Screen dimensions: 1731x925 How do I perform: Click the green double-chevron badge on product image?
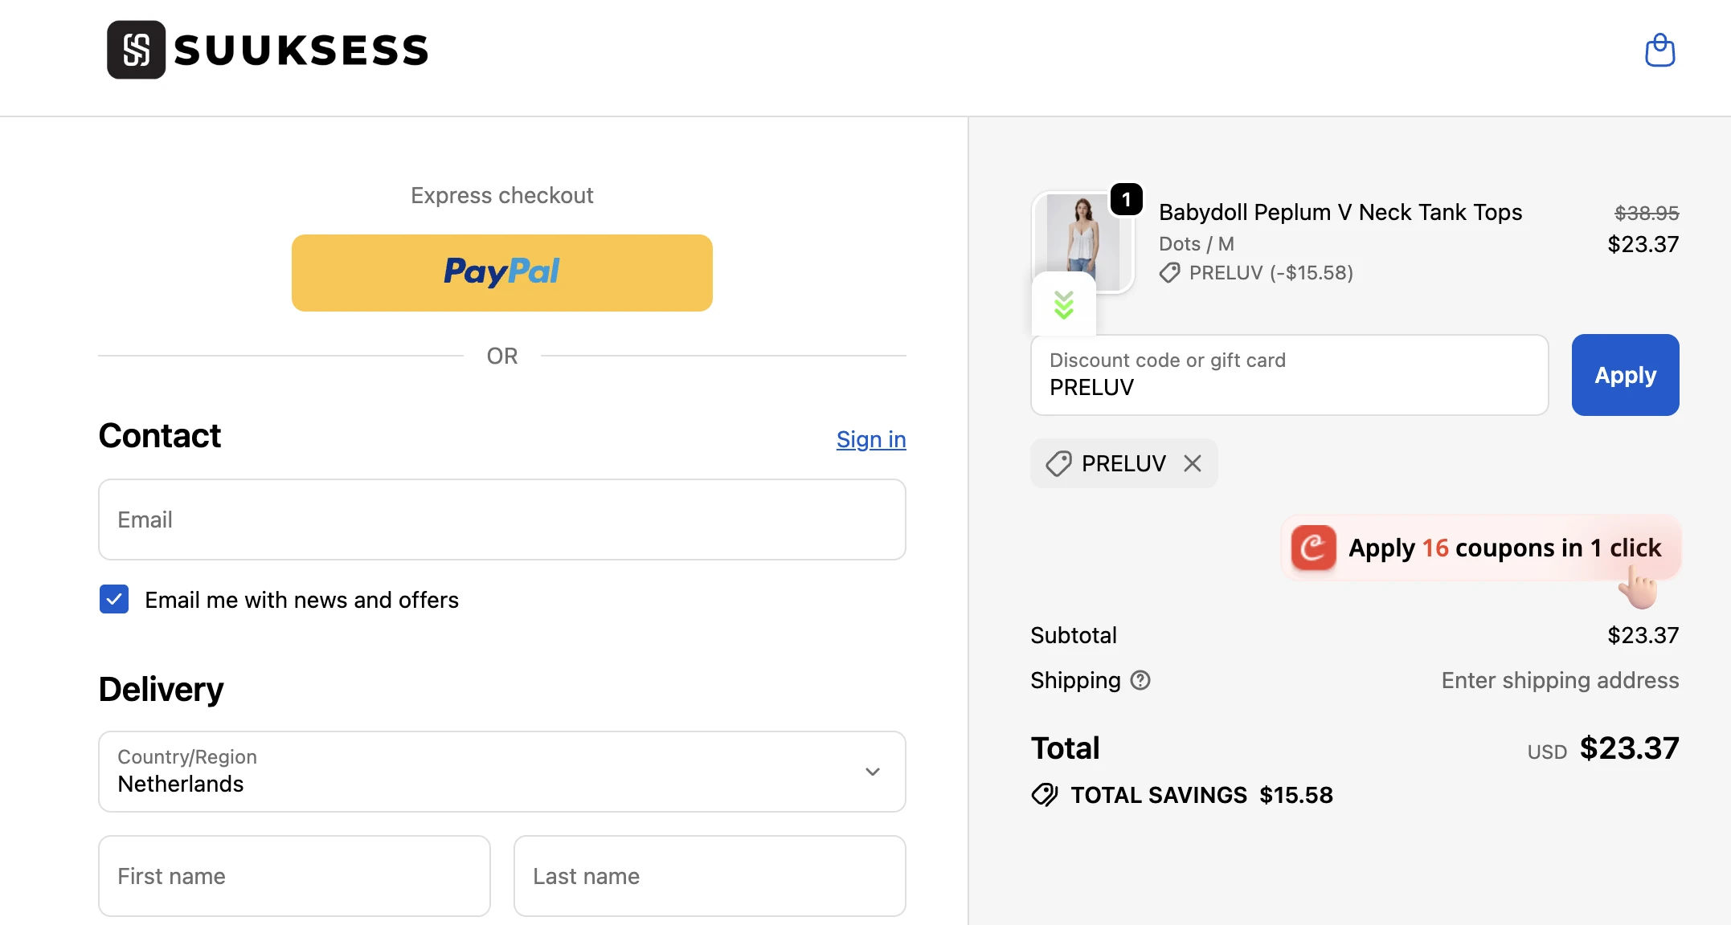pos(1064,304)
